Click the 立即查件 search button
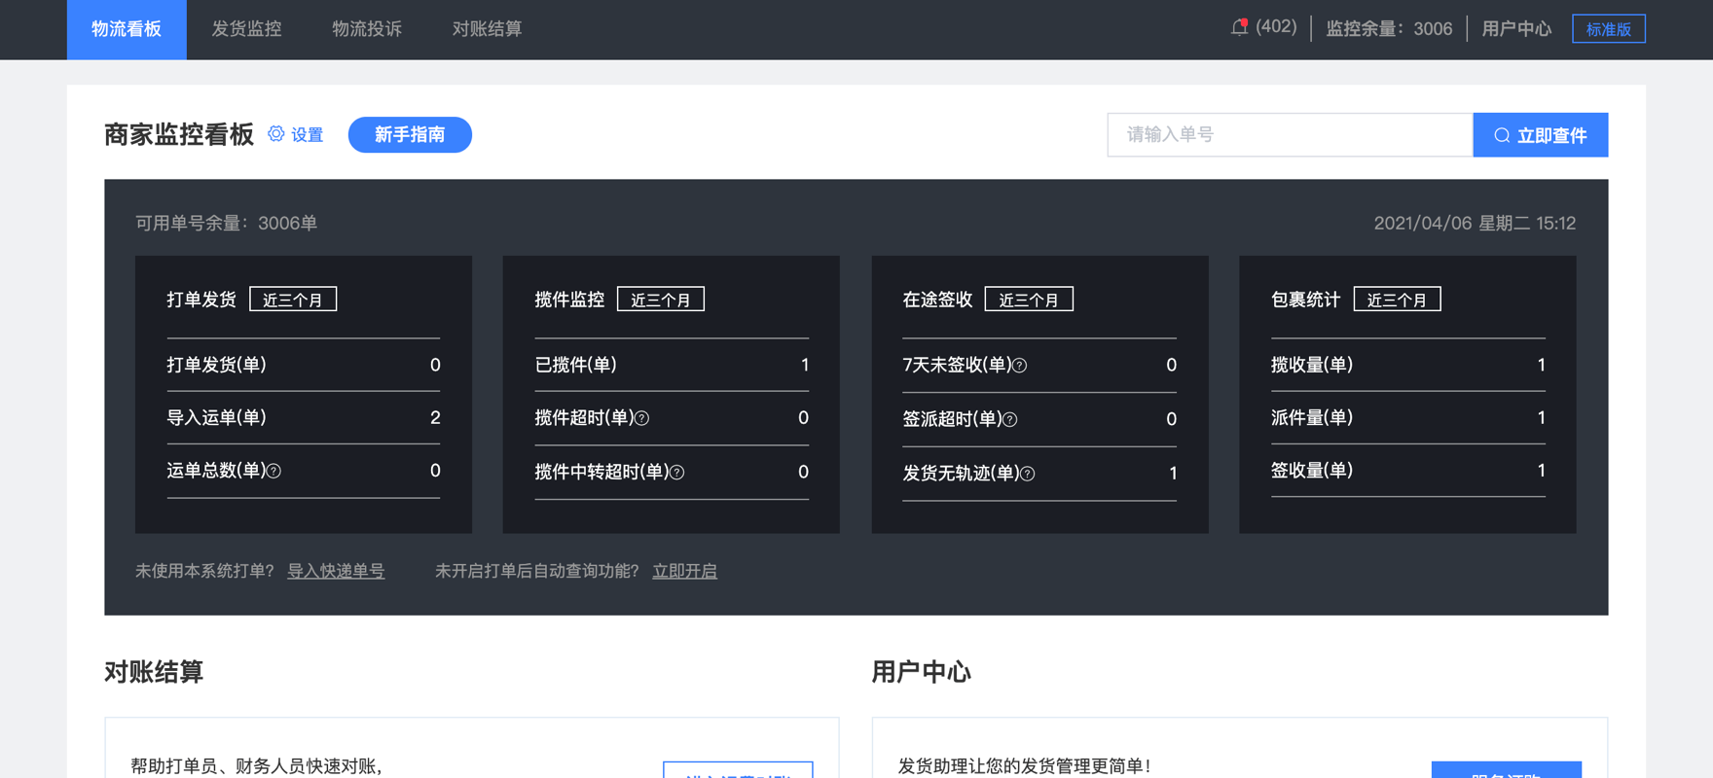The height and width of the screenshot is (778, 1713). point(1540,135)
